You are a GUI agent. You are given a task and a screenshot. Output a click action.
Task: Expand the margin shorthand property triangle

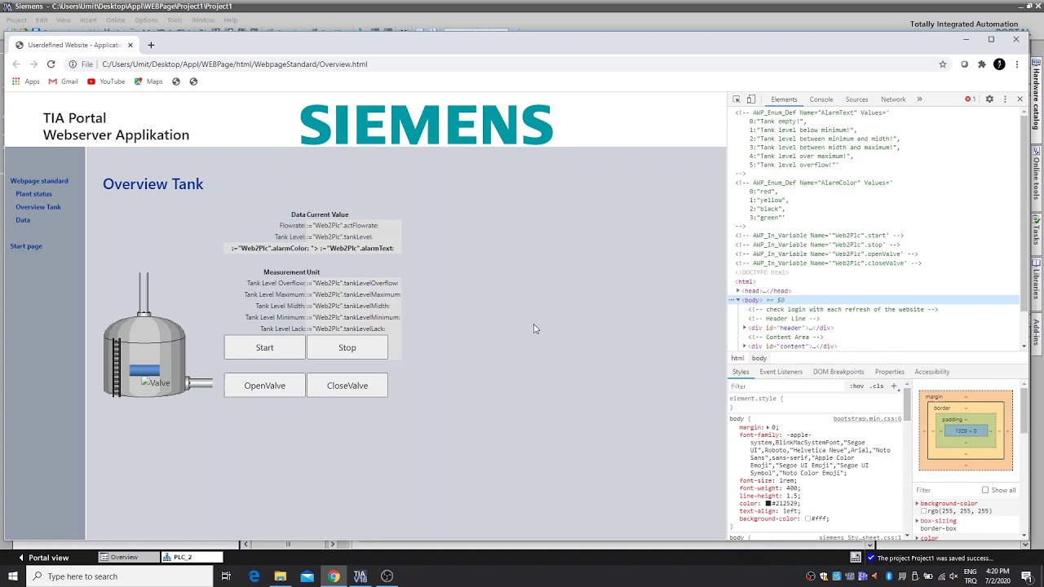pyautogui.click(x=768, y=427)
